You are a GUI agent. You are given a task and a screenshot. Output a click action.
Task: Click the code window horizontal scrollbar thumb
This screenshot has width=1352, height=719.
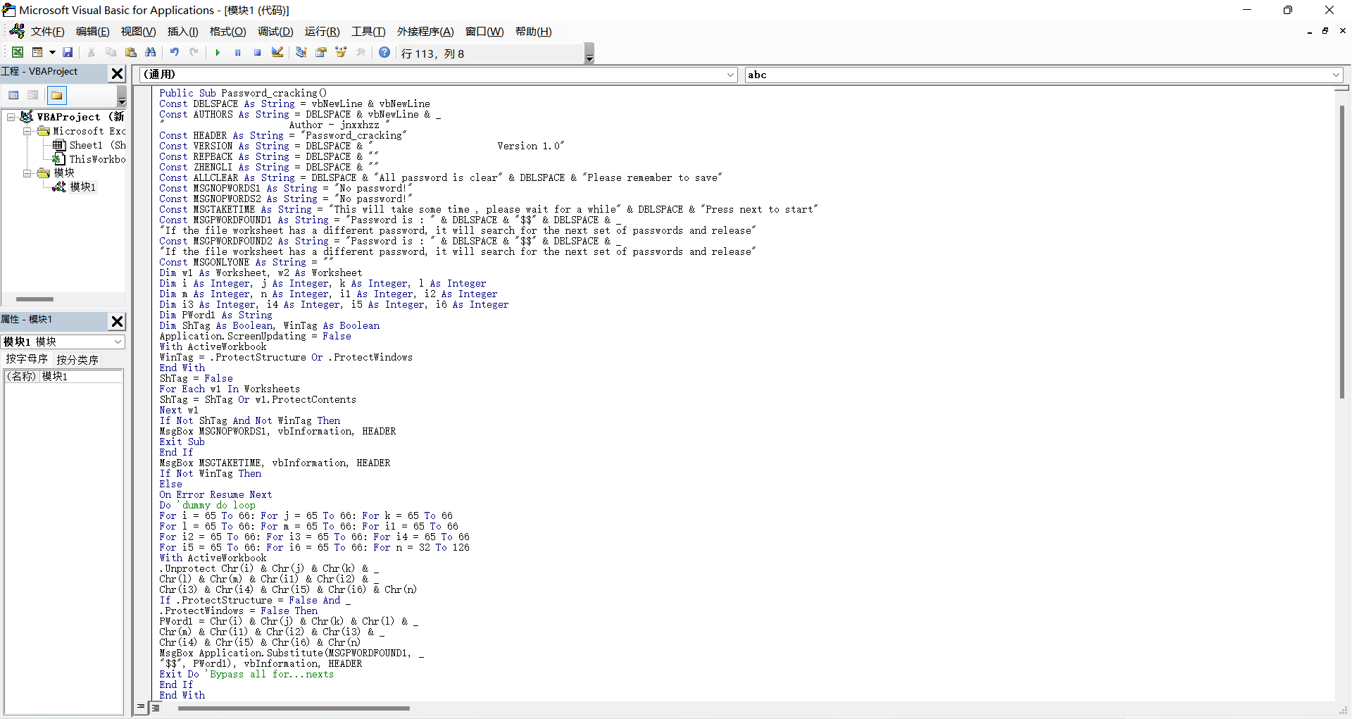(294, 708)
